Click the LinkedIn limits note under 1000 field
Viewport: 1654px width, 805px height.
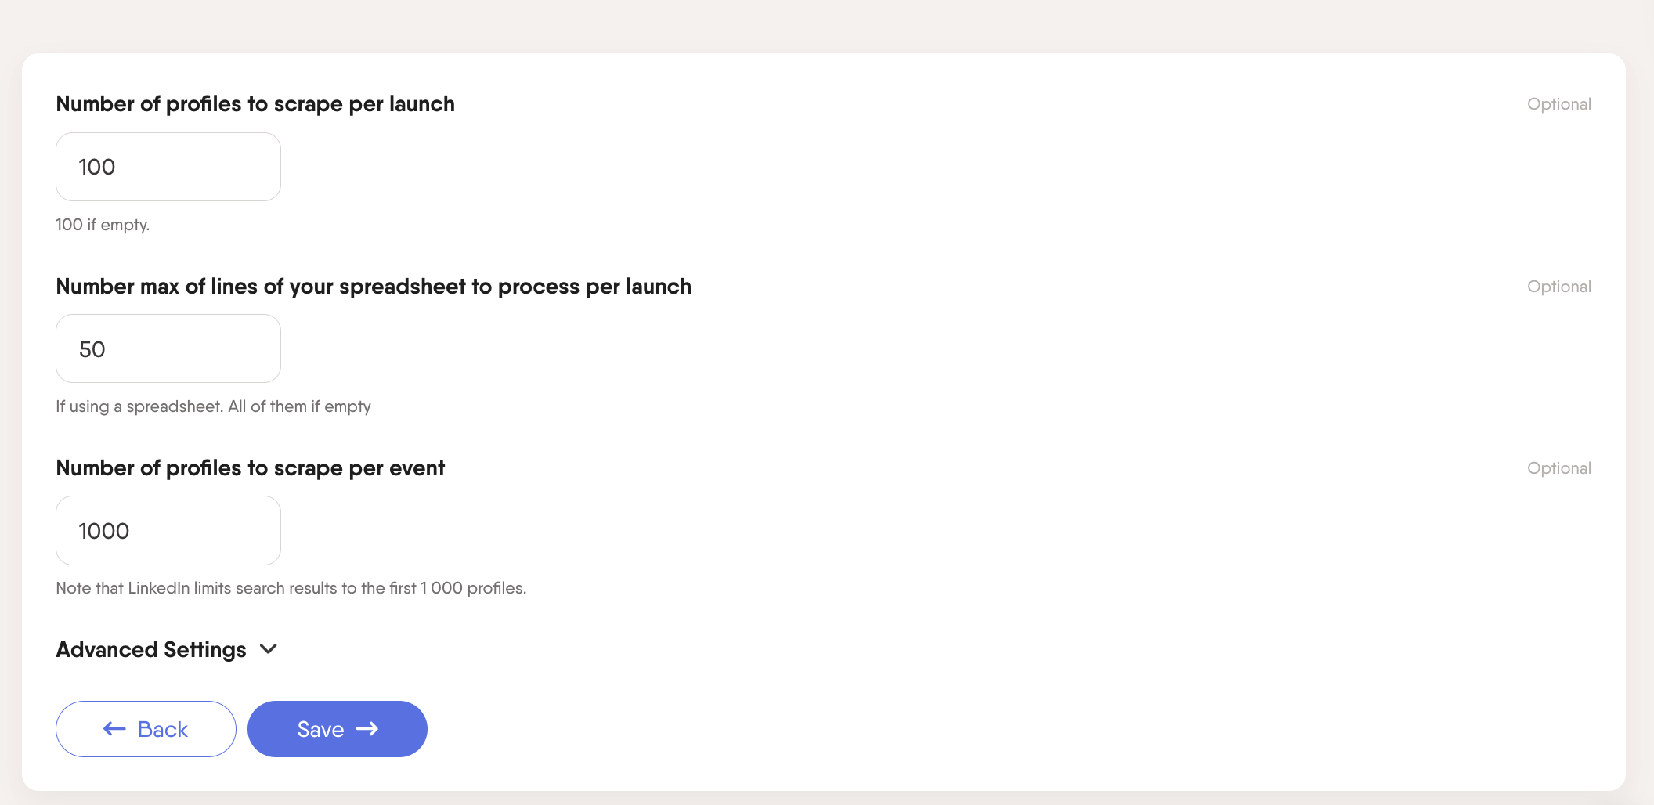(291, 587)
